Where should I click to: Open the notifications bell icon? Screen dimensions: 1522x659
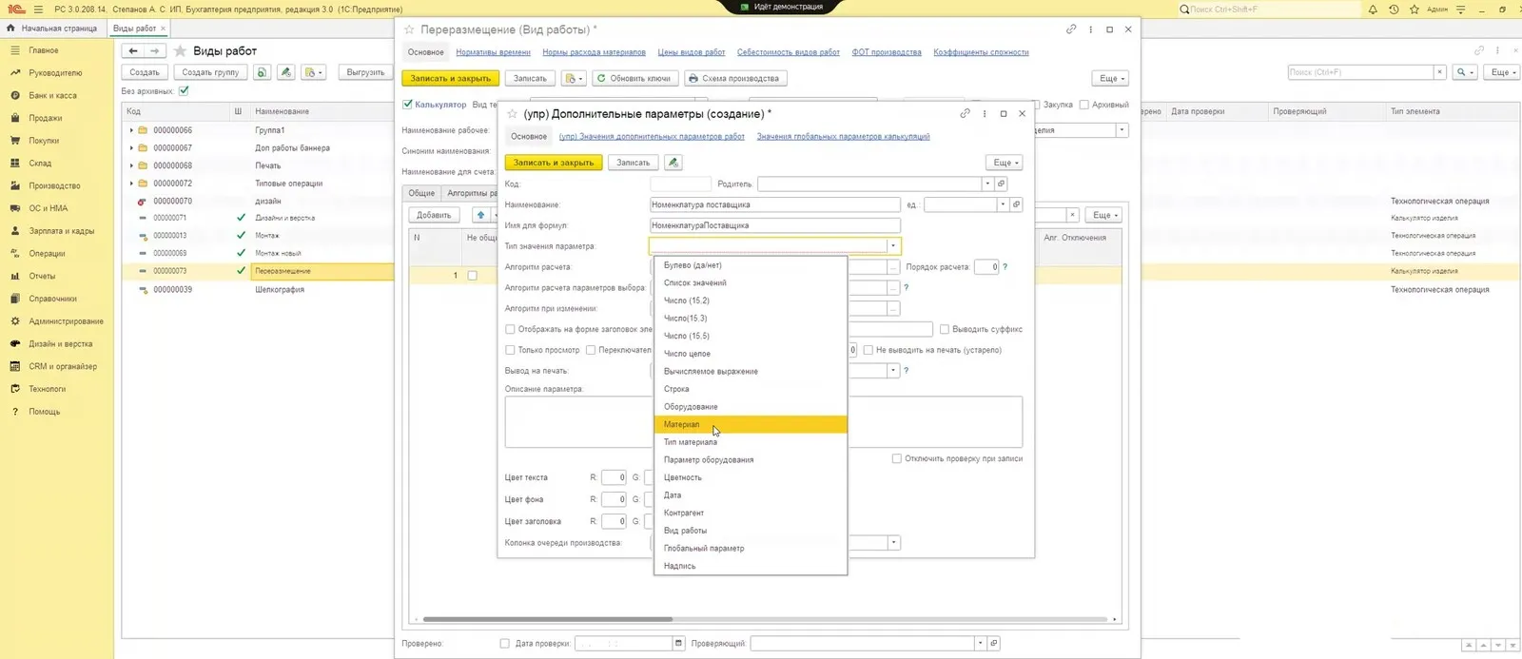tap(1373, 10)
